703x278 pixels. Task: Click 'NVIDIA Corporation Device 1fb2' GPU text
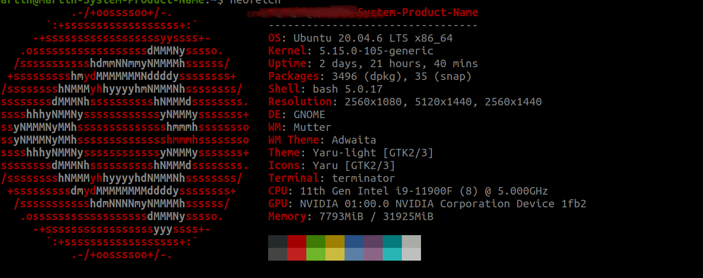(x=491, y=204)
